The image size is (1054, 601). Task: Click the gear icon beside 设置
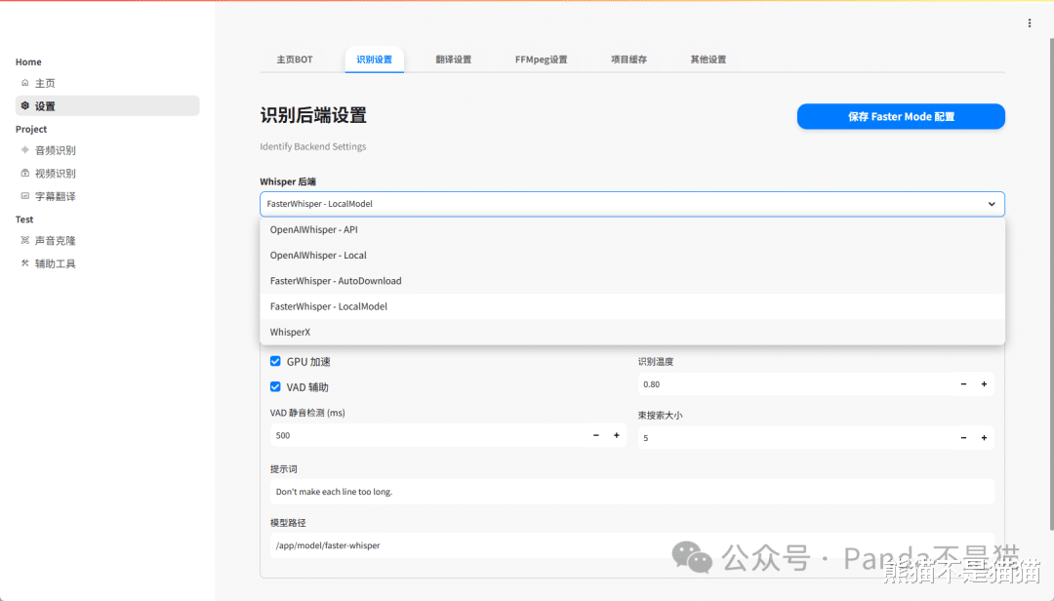[25, 106]
